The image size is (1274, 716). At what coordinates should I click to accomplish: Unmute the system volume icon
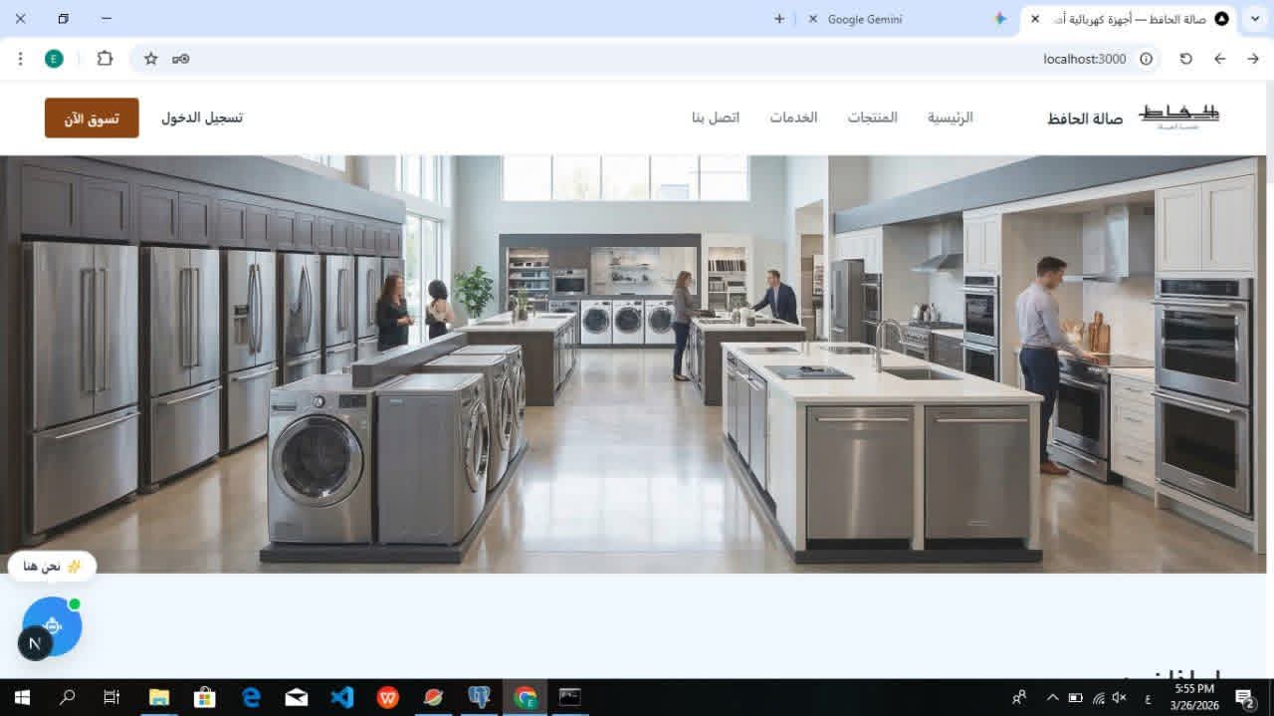coord(1119,697)
